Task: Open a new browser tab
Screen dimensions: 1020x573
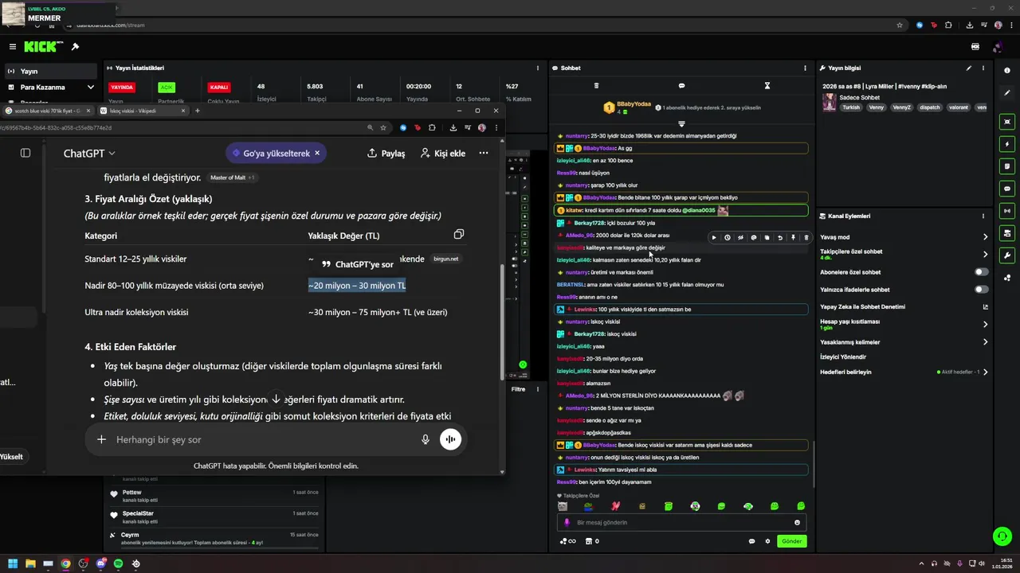Action: coord(197,111)
